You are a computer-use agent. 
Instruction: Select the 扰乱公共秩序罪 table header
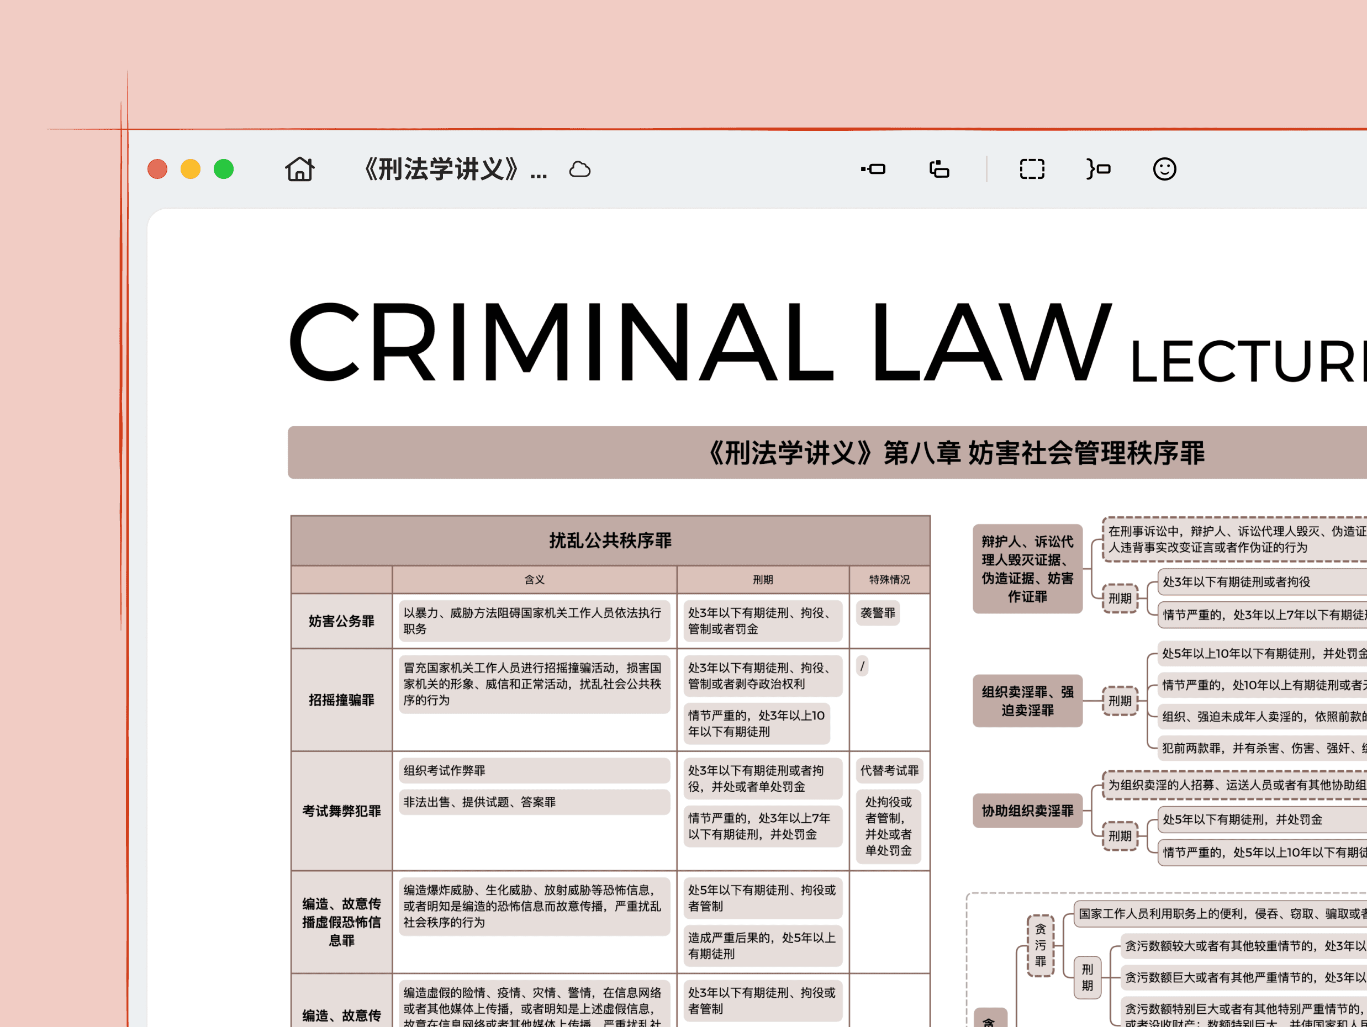point(610,541)
